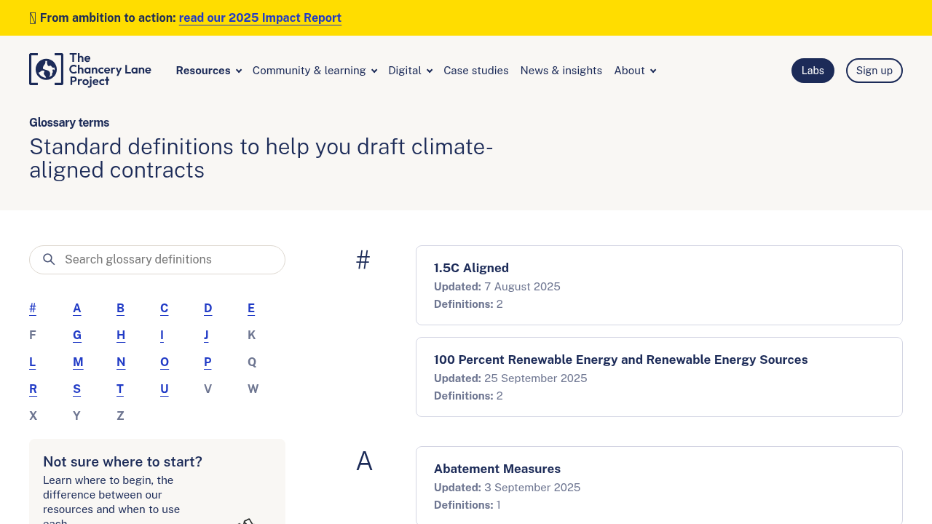932x524 pixels.
Task: Jump to letter G terms
Action: click(77, 336)
